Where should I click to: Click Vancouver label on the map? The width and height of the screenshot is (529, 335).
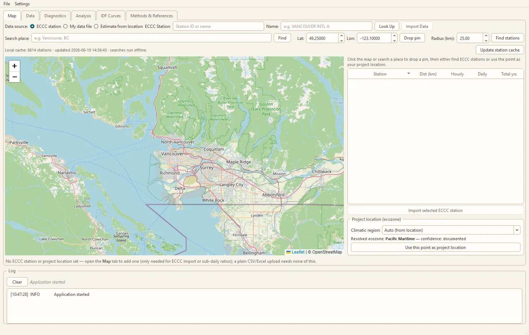click(x=172, y=154)
